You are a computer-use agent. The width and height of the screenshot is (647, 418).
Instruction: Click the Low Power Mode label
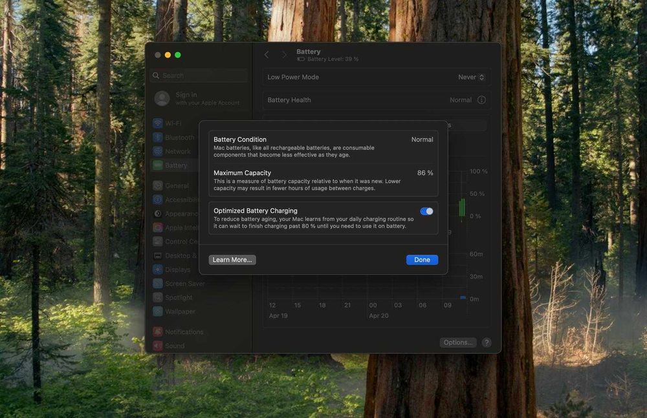click(293, 77)
